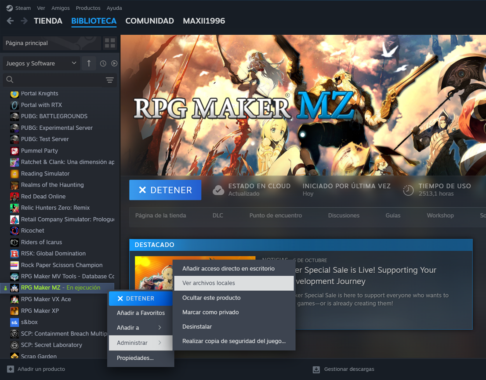Open the Workshop link
486x380 pixels.
coord(440,216)
